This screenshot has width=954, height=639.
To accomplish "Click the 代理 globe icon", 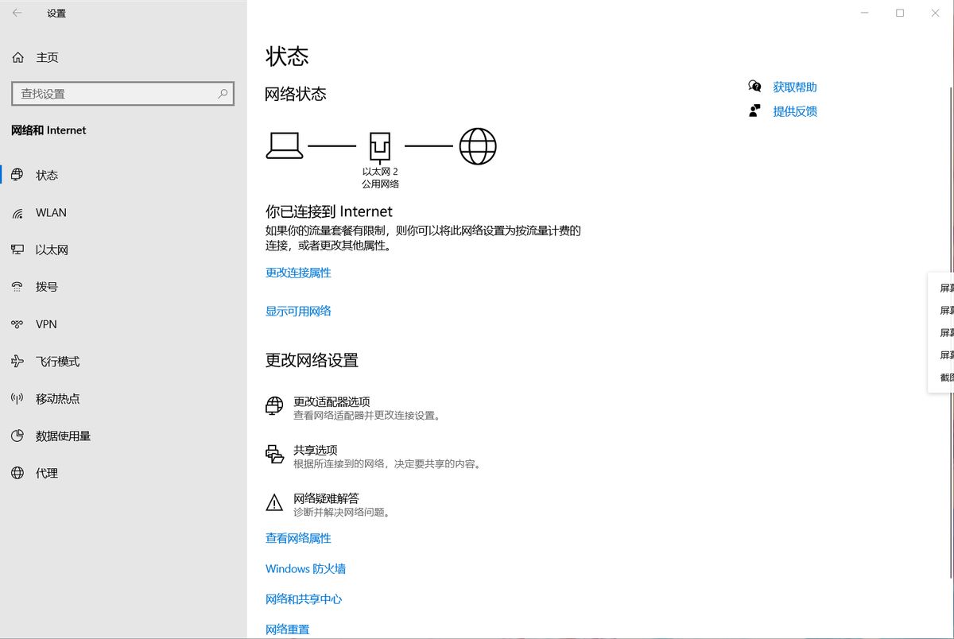I will tap(17, 473).
